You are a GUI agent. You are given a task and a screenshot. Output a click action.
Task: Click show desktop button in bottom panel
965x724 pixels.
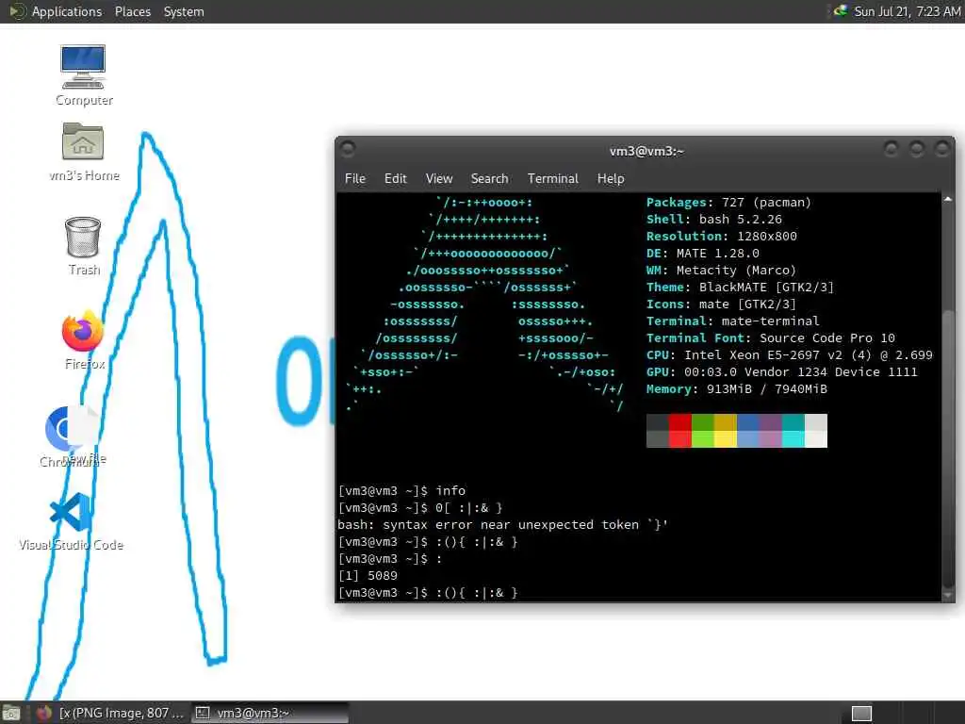(x=10, y=713)
